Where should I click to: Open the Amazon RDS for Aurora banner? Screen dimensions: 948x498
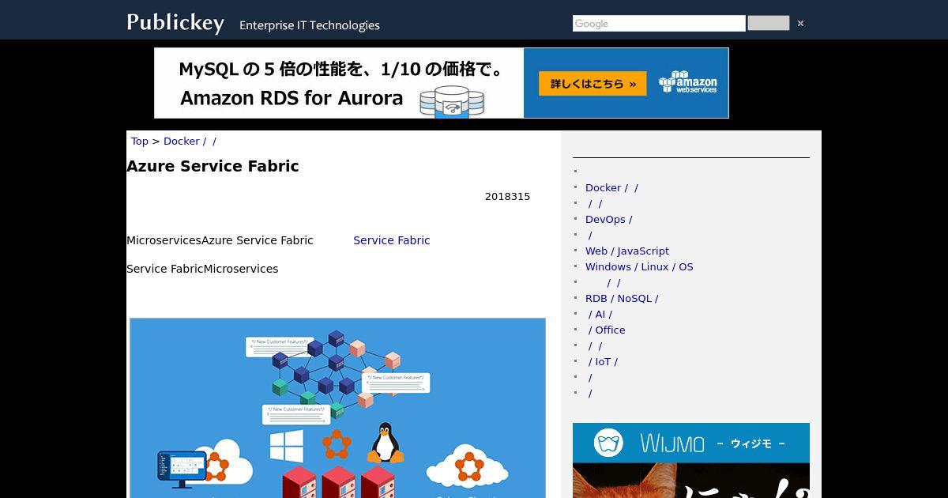(441, 83)
